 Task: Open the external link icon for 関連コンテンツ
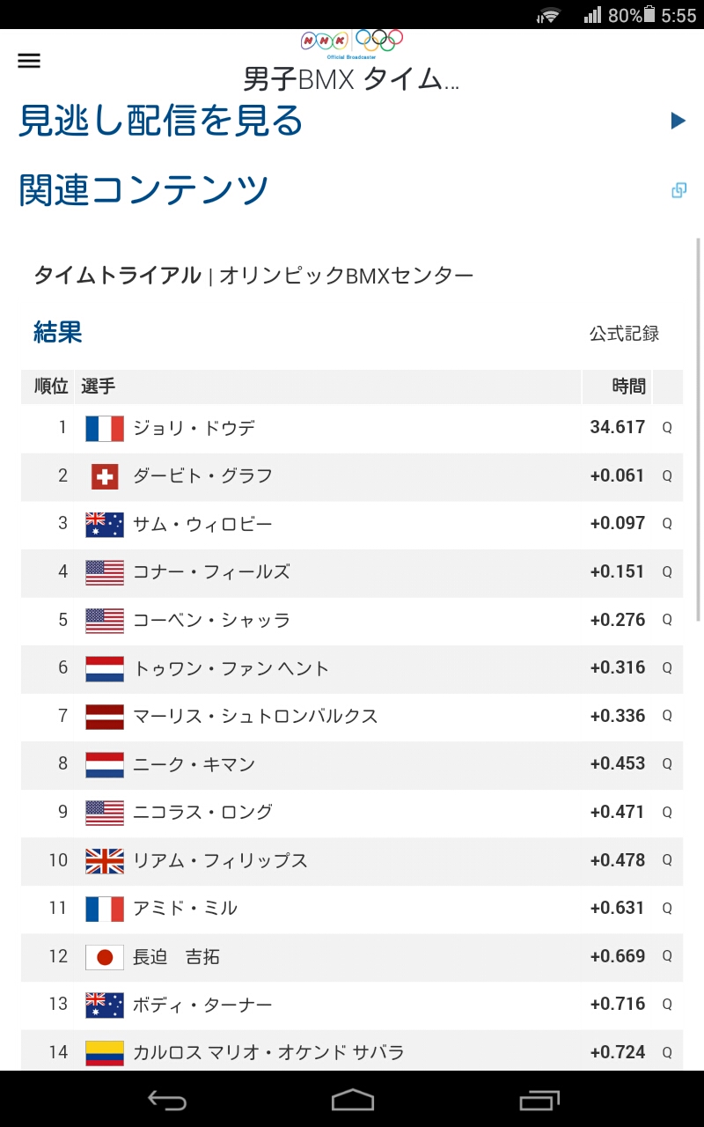(678, 190)
